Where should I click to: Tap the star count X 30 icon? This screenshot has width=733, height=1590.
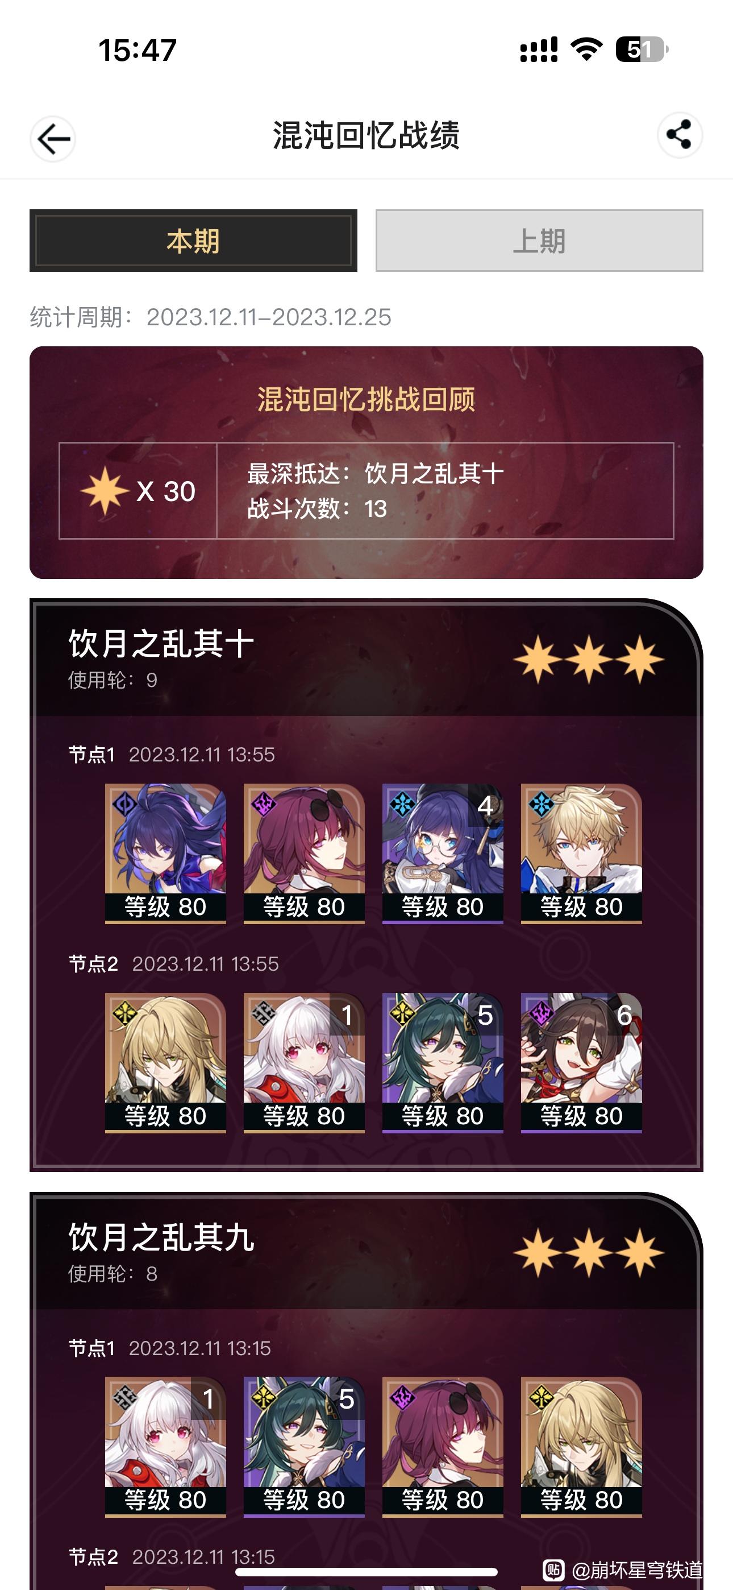coord(138,491)
